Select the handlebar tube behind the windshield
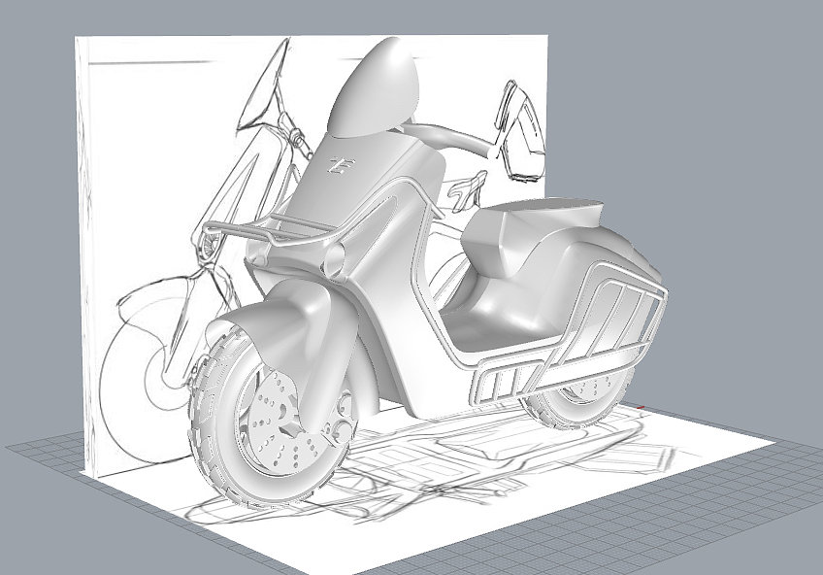823x575 pixels. 451,138
